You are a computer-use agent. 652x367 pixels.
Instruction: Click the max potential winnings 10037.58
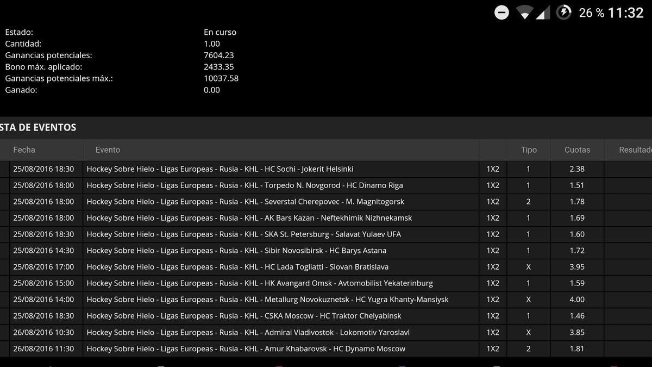[x=221, y=78]
